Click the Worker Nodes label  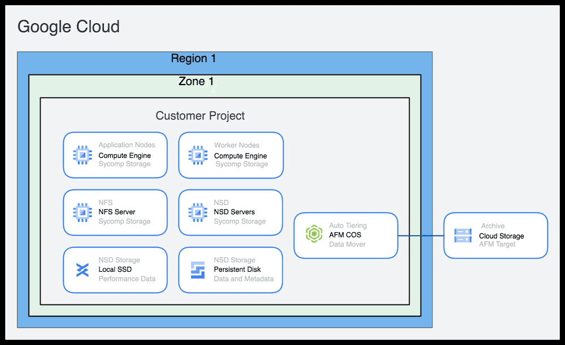coord(237,145)
